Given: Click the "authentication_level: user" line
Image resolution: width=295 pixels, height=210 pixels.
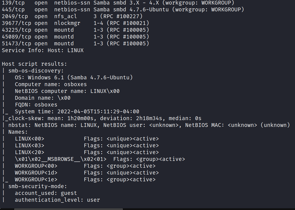Looking at the screenshot, I should point(57,200).
